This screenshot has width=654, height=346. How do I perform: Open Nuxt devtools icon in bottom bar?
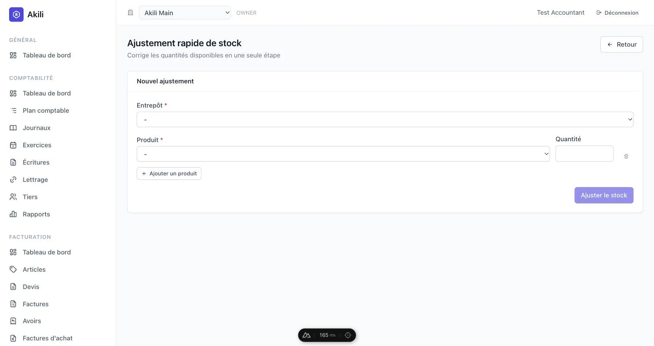[x=307, y=335]
